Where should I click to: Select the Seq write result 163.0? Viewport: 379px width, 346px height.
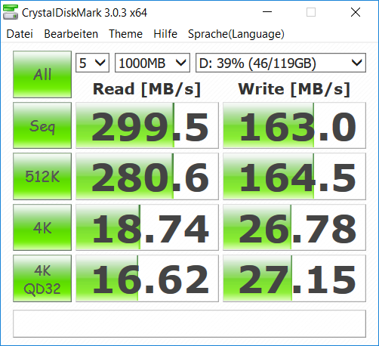point(294,125)
